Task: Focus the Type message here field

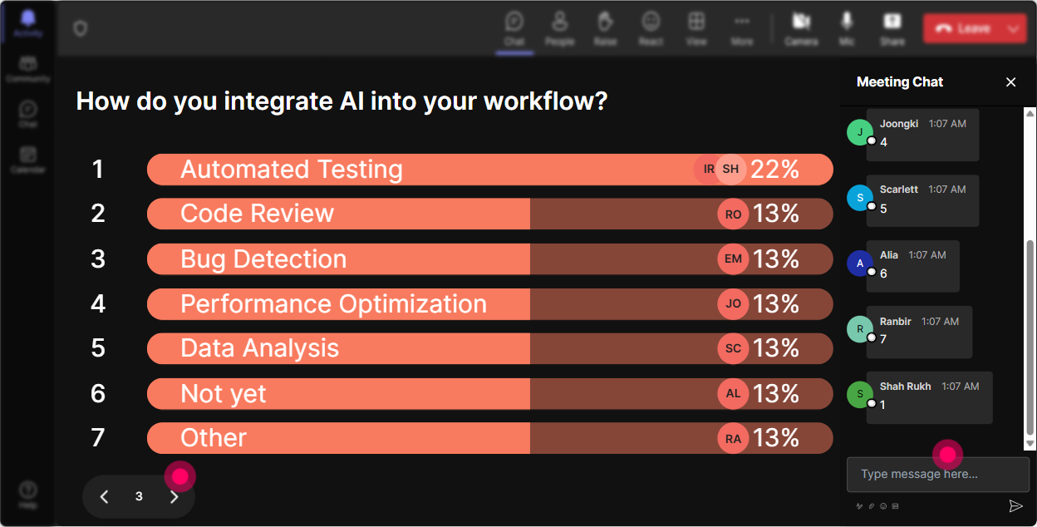Action: 937,475
